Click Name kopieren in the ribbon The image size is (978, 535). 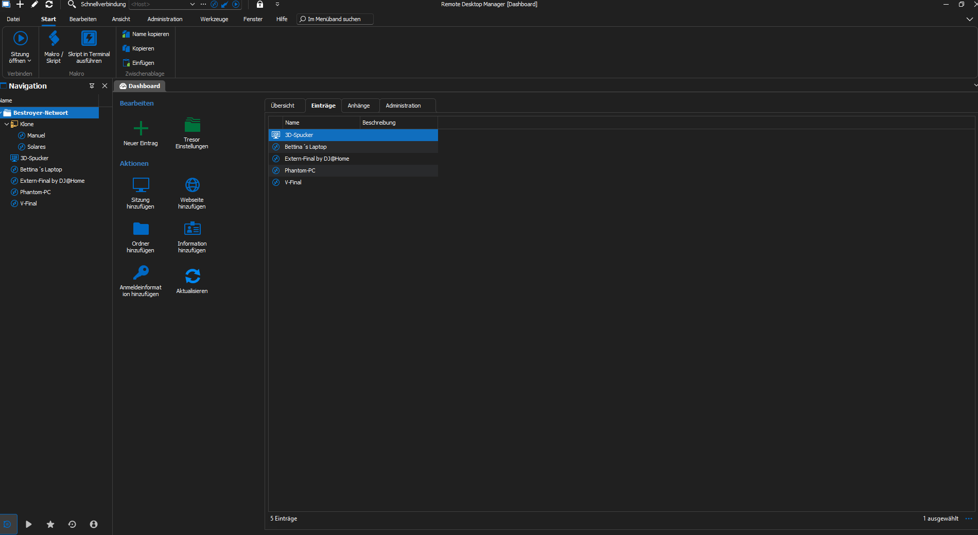pyautogui.click(x=146, y=34)
